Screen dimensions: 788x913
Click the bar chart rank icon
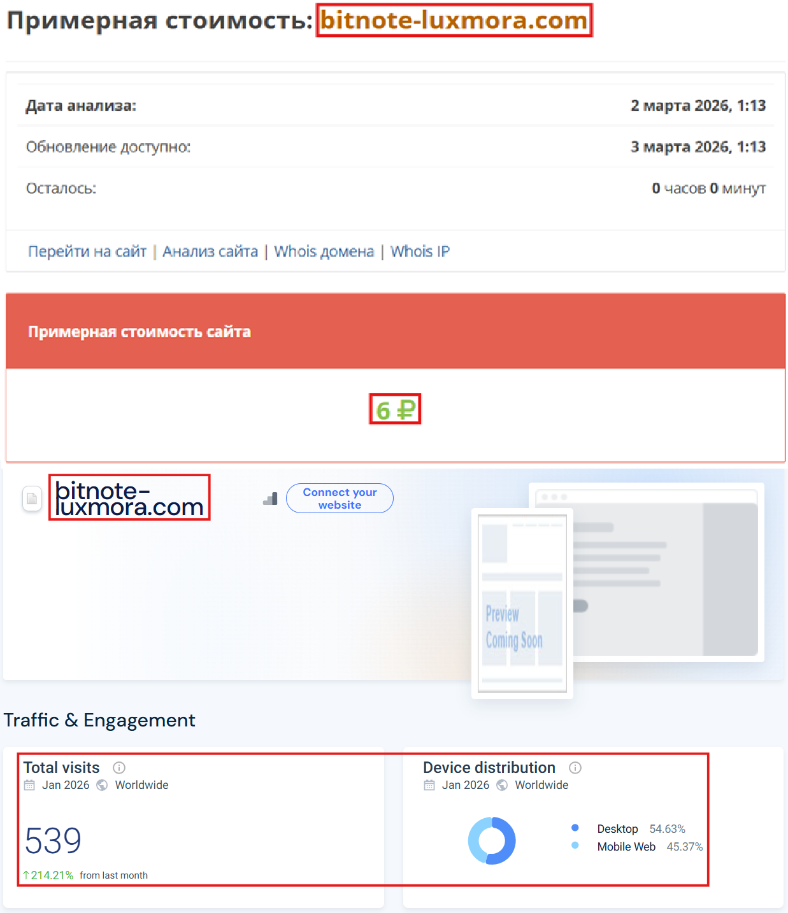point(269,499)
